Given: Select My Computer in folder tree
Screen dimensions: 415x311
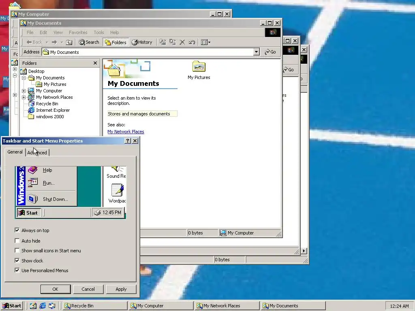Looking at the screenshot, I should pos(49,91).
